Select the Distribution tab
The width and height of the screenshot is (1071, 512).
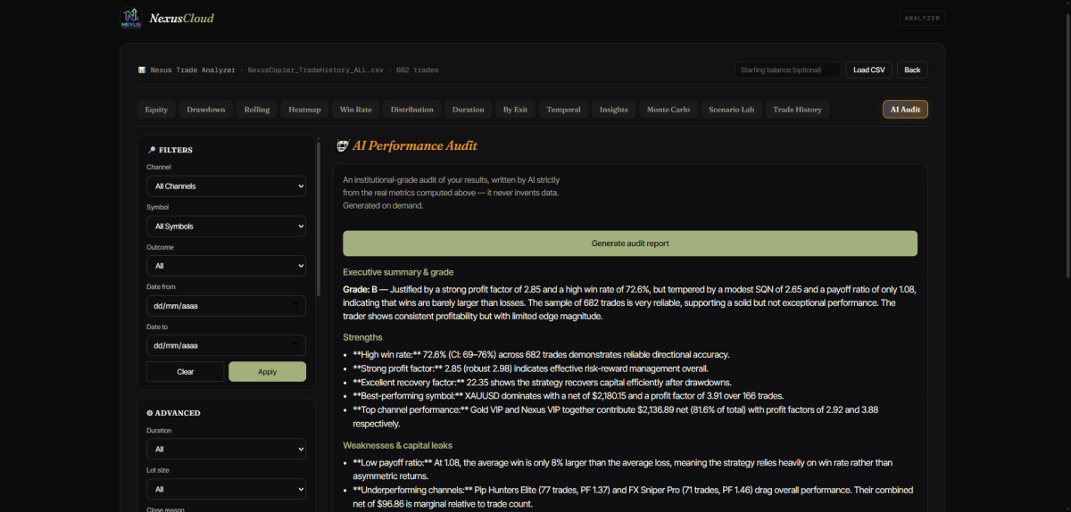(x=411, y=110)
